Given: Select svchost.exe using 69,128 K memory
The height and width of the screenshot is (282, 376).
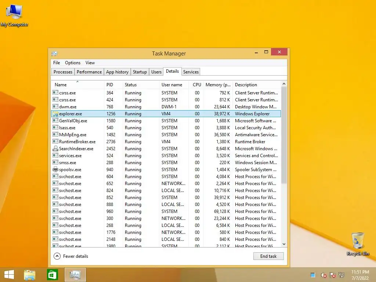Looking at the screenshot, I should pos(166,211).
